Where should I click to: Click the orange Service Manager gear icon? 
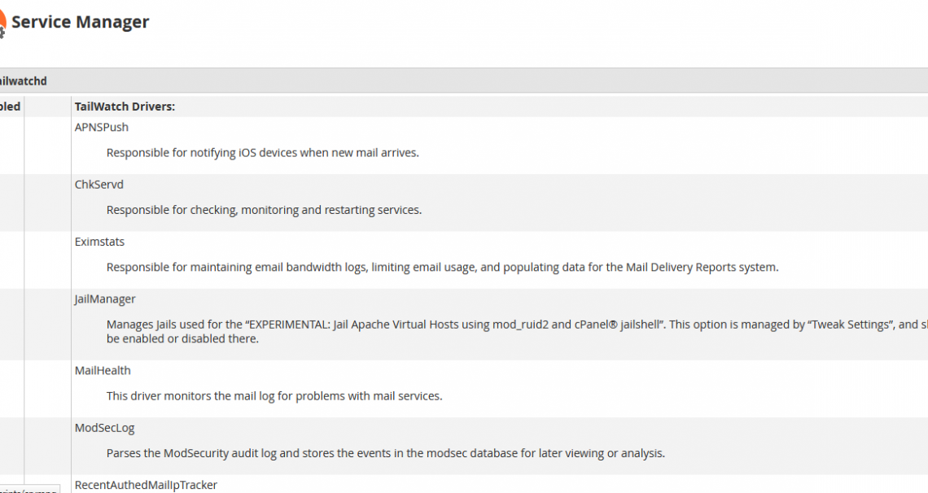(x=2, y=24)
